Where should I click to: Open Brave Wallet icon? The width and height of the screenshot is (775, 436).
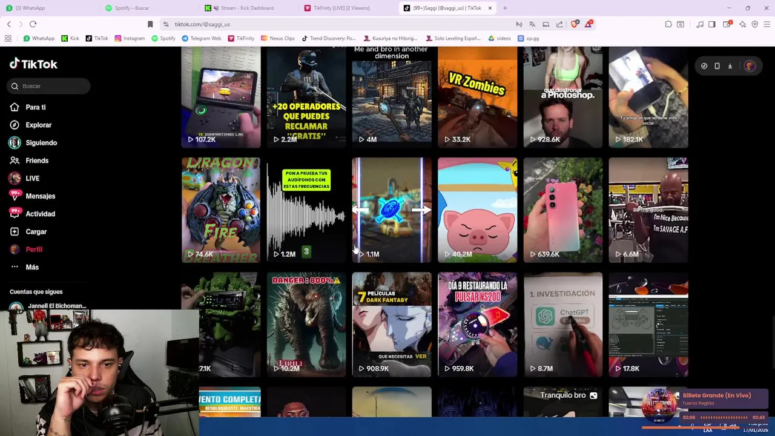coord(727,24)
